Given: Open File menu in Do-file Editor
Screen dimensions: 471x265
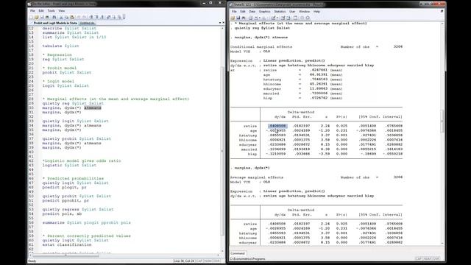Looking at the screenshot, I should pos(32,11).
